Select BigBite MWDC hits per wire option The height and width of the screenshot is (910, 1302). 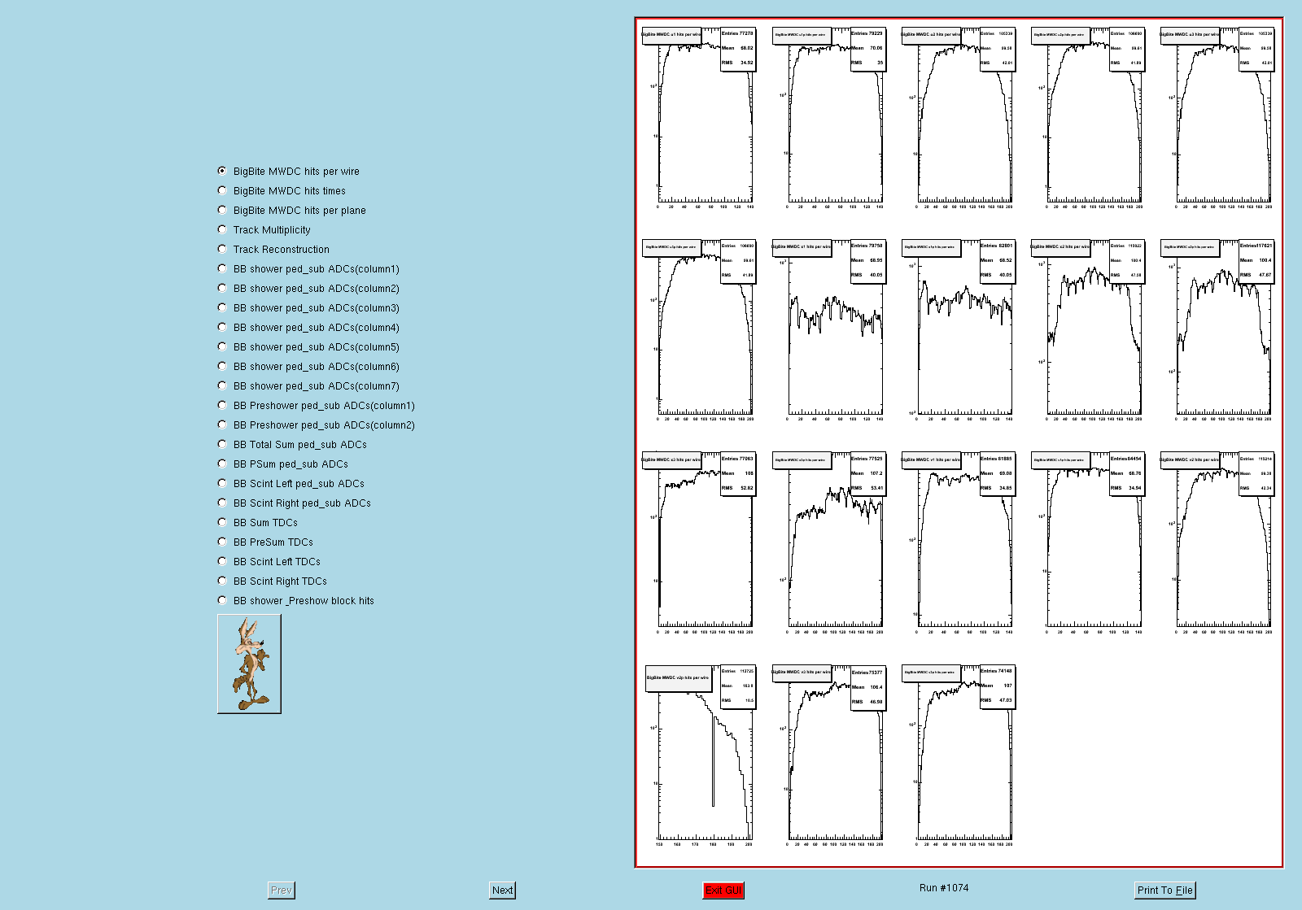pos(289,172)
